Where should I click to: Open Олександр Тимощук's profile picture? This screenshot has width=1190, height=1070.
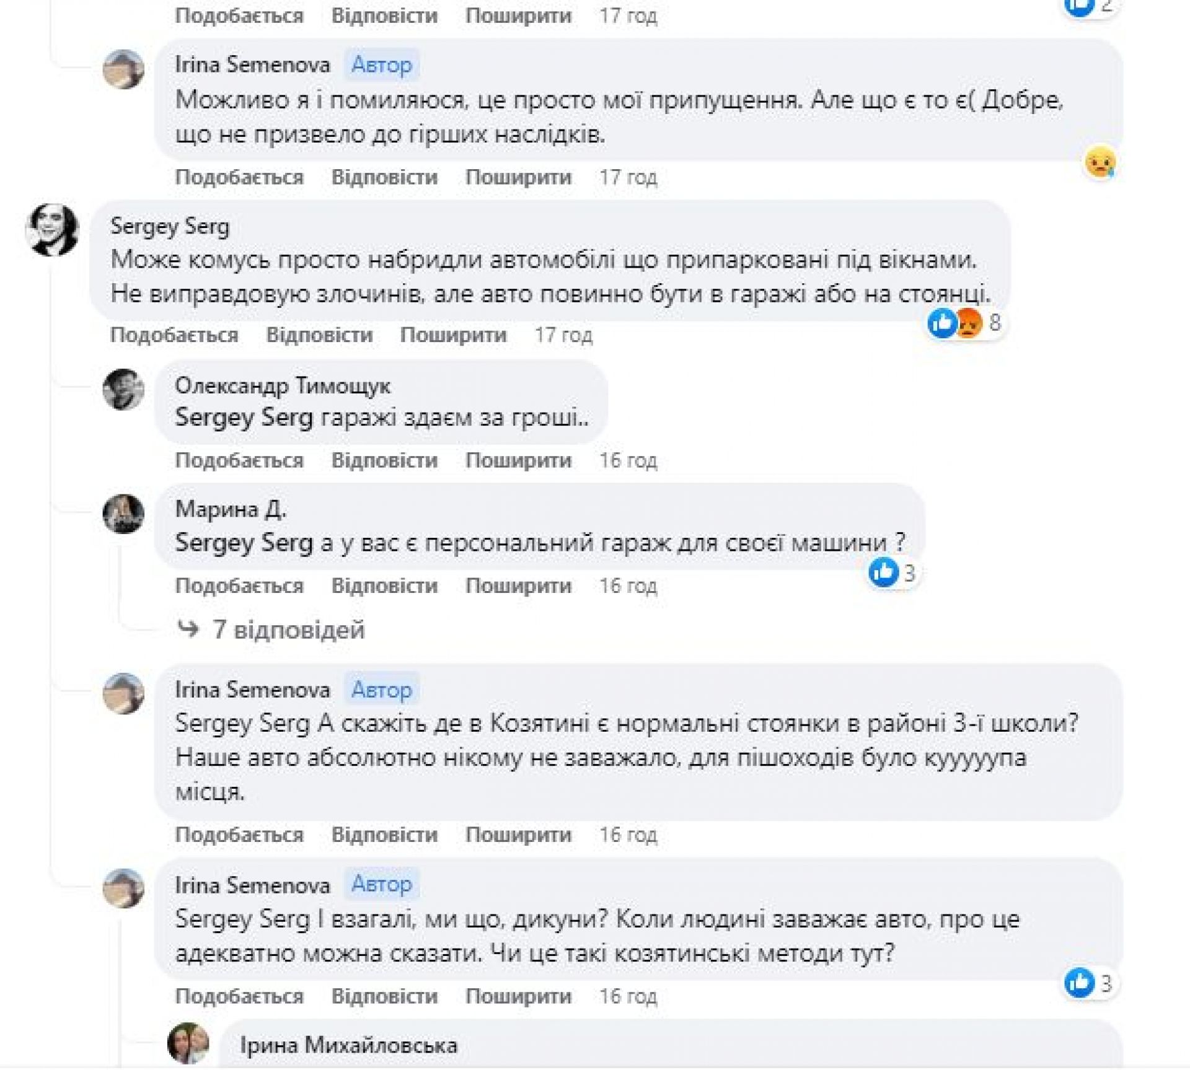(x=123, y=390)
